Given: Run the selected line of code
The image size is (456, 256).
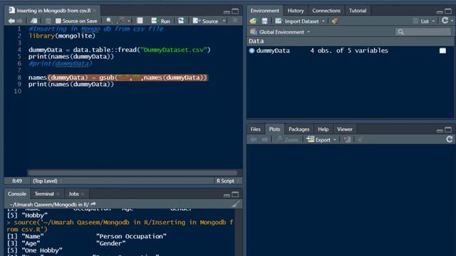Looking at the screenshot, I should 160,21.
